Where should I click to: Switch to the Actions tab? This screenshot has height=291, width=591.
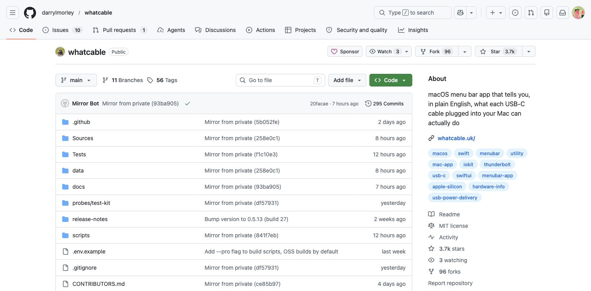click(261, 30)
